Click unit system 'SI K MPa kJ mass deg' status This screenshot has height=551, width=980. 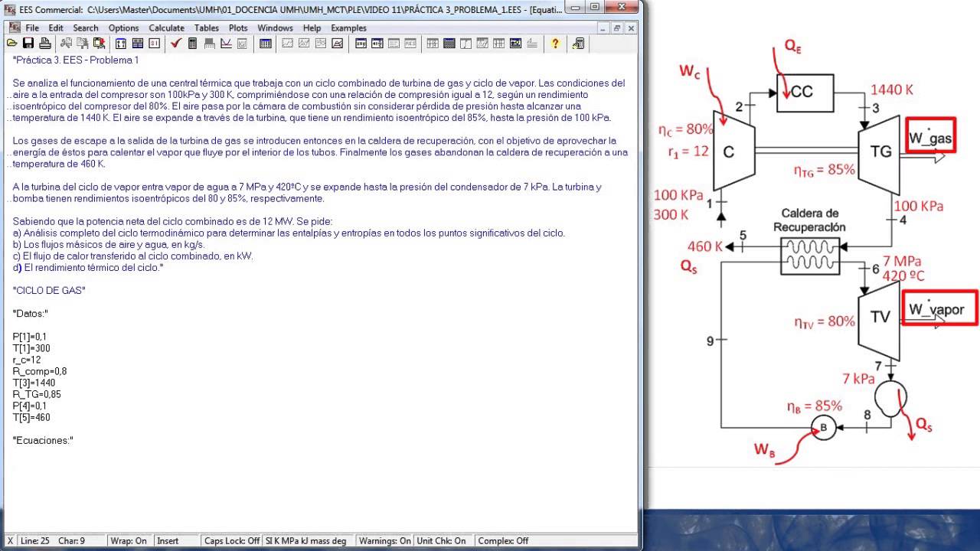pyautogui.click(x=309, y=540)
